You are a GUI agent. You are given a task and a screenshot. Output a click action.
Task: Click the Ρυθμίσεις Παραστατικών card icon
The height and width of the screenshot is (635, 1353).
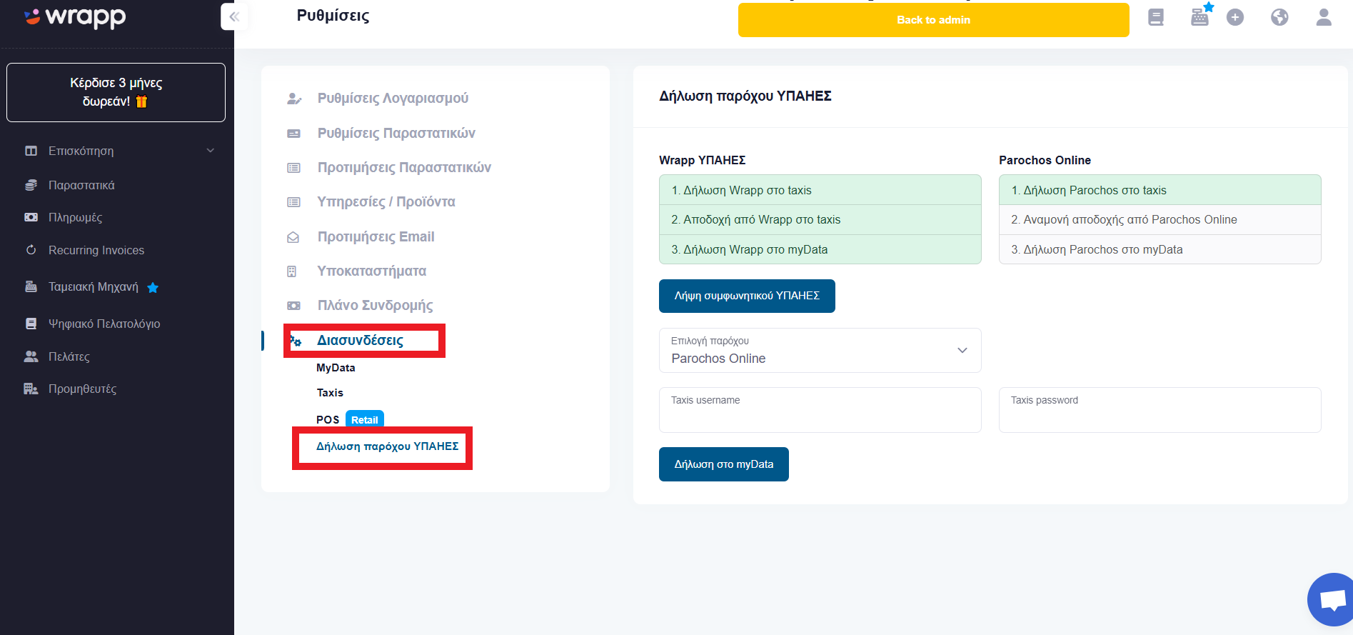[293, 134]
